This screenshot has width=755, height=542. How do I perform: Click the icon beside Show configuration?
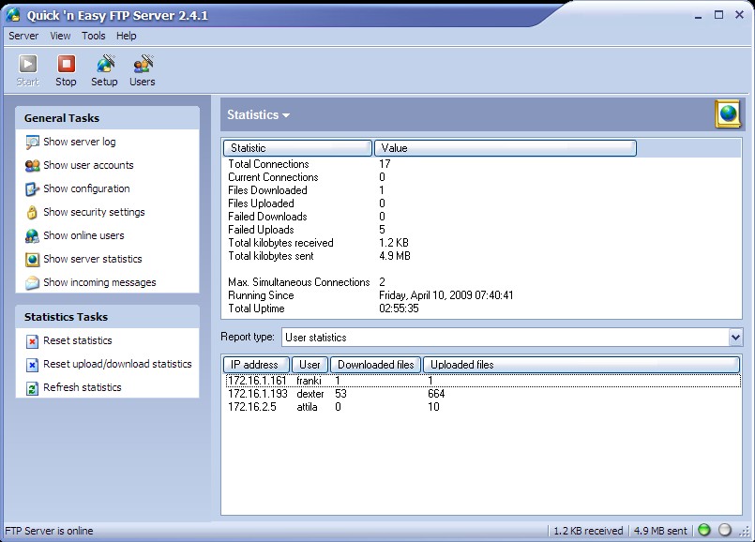32,189
